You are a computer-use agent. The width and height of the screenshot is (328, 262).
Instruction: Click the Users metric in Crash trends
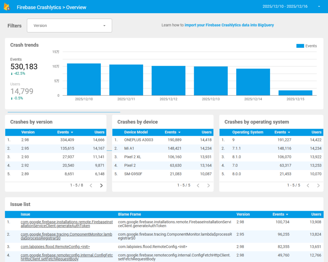pos(22,91)
